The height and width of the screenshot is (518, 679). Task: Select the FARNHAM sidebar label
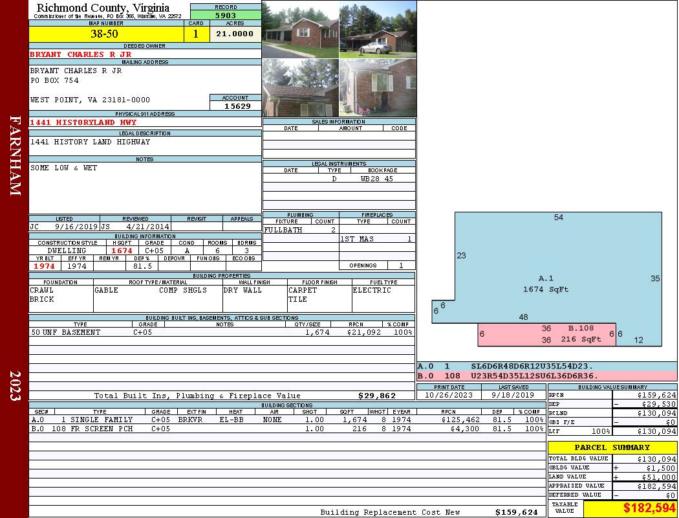(15, 155)
